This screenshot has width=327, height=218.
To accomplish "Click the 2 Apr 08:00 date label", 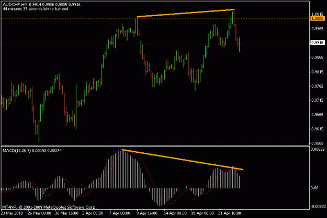I will point(93,213).
